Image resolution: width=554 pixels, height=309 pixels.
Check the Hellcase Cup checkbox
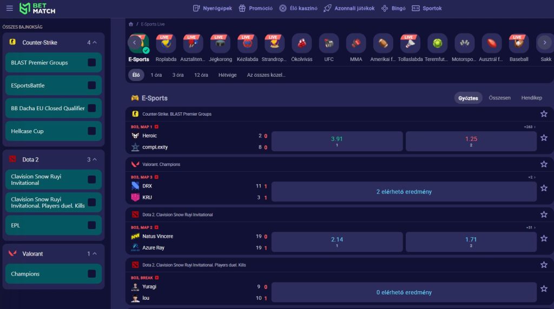tap(92, 131)
